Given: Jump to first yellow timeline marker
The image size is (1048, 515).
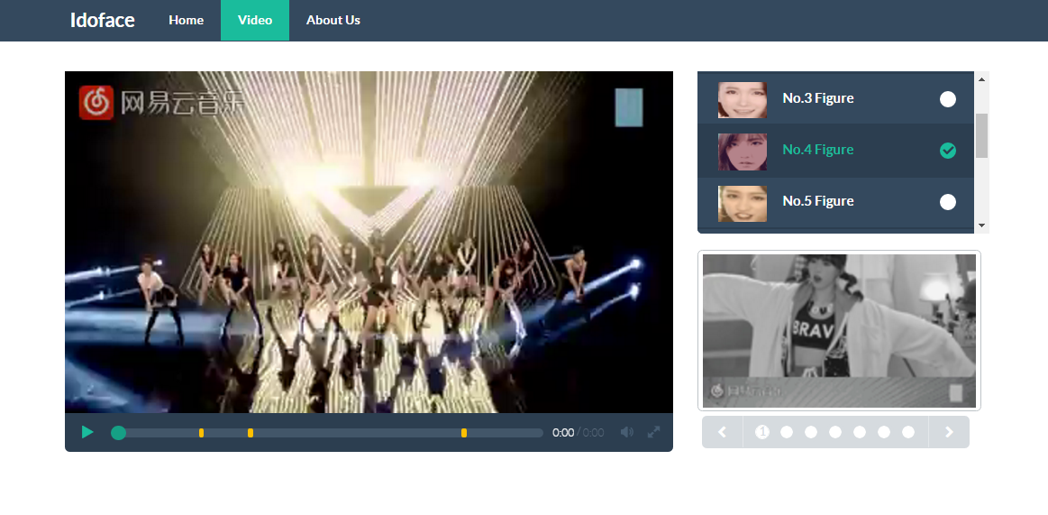Looking at the screenshot, I should [x=201, y=433].
